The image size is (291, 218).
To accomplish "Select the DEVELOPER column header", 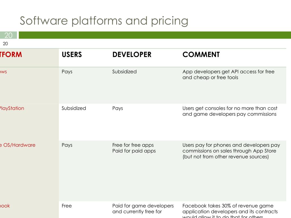I will pos(132,54).
